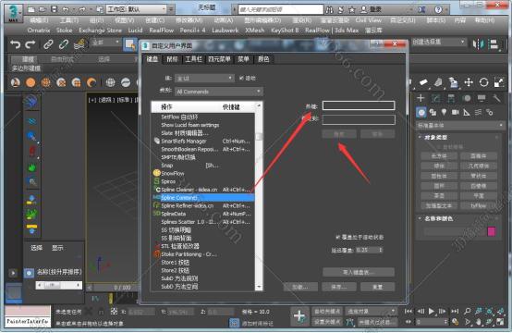Open the Display tab icon in command panel
512x333 pixels.
[482, 98]
